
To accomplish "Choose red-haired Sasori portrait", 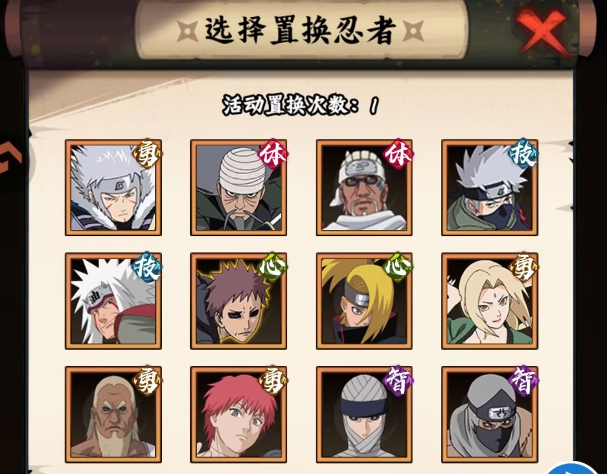I will 239,415.
